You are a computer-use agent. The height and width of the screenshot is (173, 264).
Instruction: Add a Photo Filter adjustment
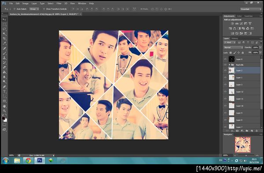point(243,29)
